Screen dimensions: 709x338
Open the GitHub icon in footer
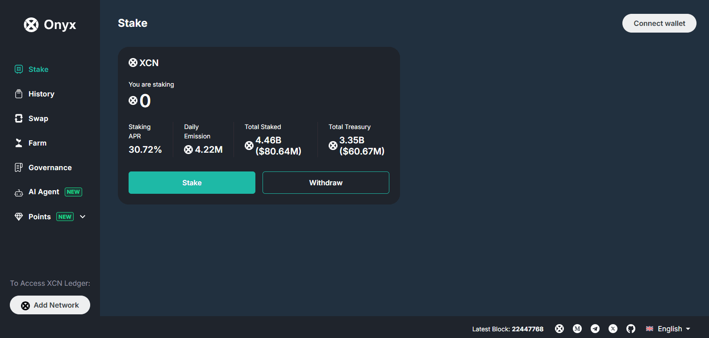coord(631,329)
